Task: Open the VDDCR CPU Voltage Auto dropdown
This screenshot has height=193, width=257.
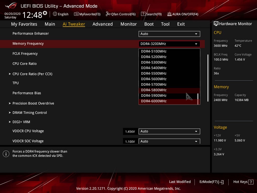Action: coord(169,131)
